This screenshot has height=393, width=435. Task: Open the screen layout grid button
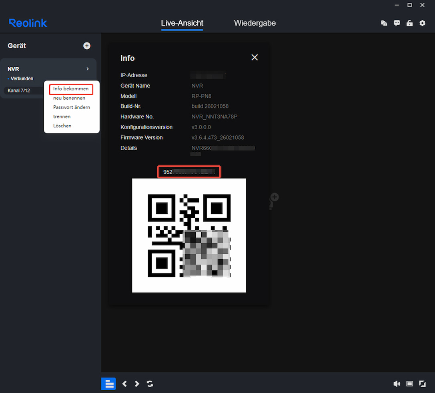pos(108,384)
